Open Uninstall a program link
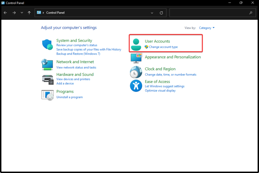Screen dimensions: 259x173 tap(69, 97)
